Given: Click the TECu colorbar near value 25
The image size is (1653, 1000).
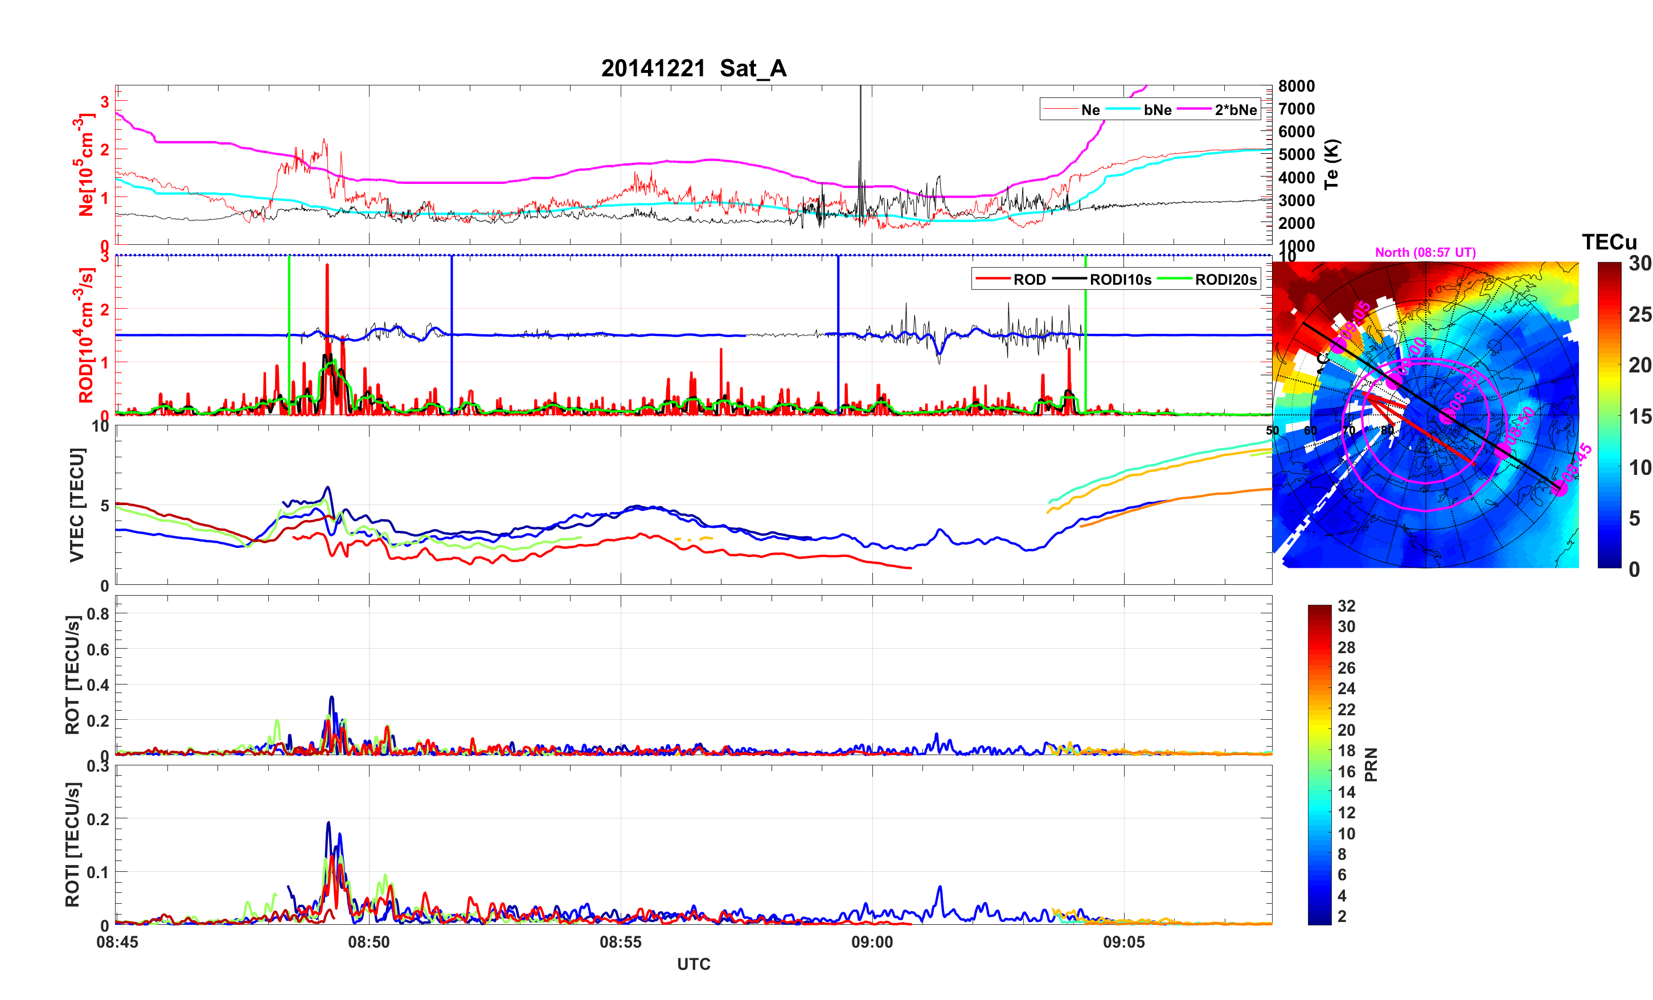Looking at the screenshot, I should tap(1609, 314).
